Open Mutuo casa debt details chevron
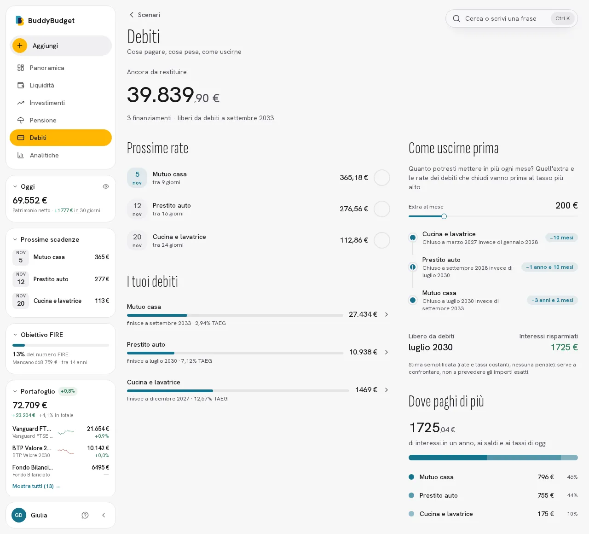Screen dimensions: 589x534 (x=387, y=314)
